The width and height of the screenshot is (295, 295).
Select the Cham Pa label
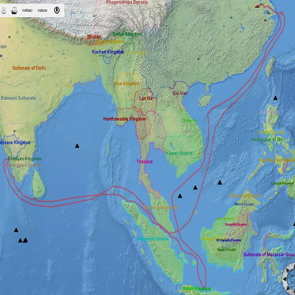click(x=189, y=120)
